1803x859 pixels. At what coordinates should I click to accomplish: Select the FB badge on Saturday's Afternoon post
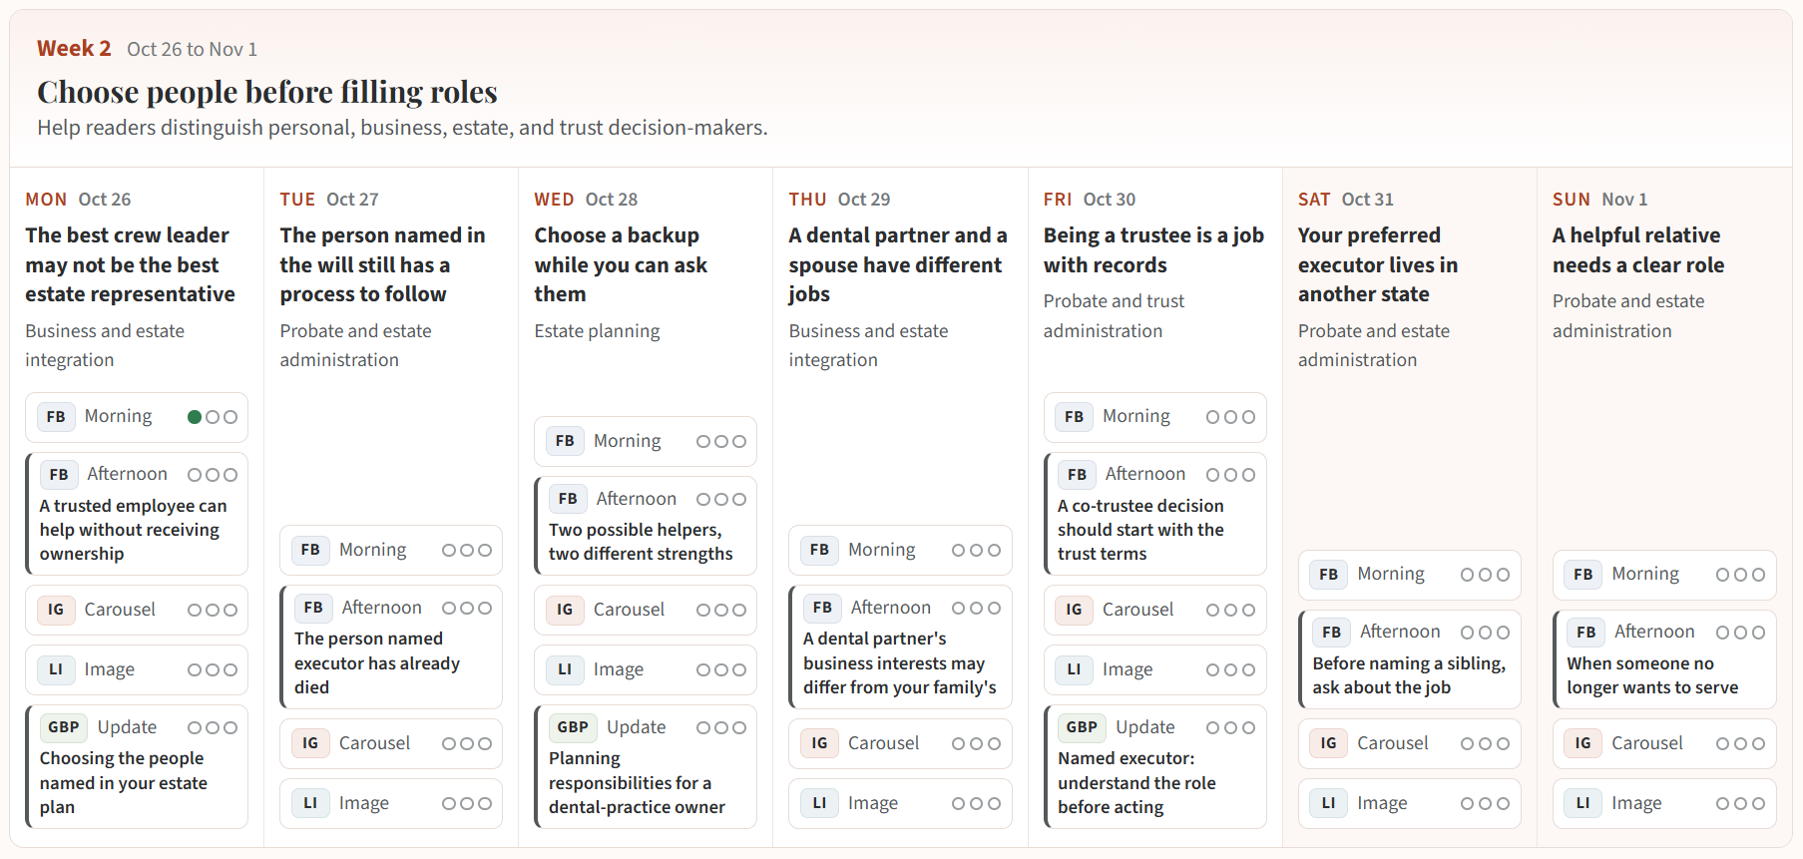1331,632
